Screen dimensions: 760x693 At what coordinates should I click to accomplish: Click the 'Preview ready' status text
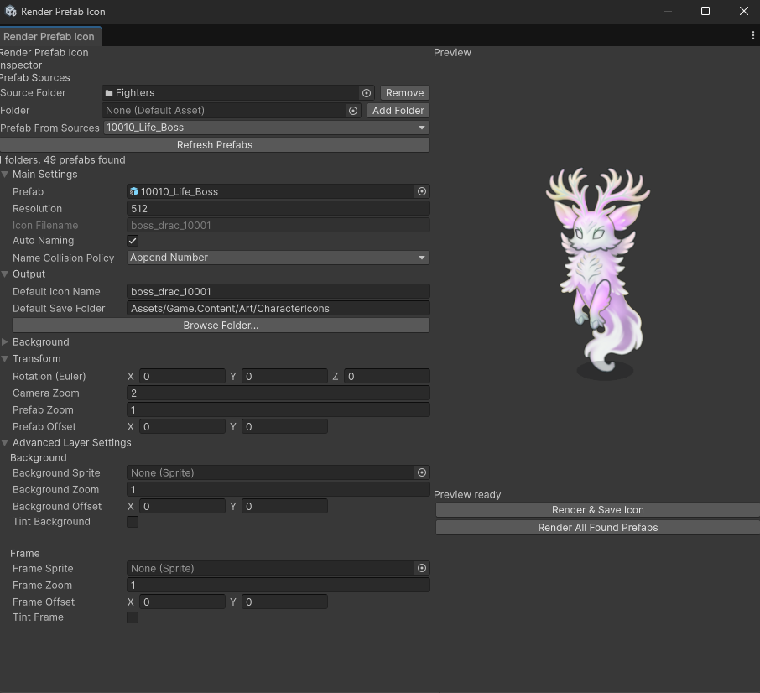click(x=467, y=495)
